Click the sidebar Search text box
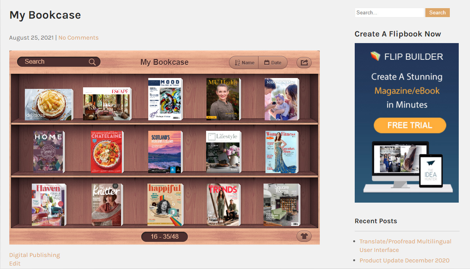This screenshot has height=269, width=470. tap(389, 12)
